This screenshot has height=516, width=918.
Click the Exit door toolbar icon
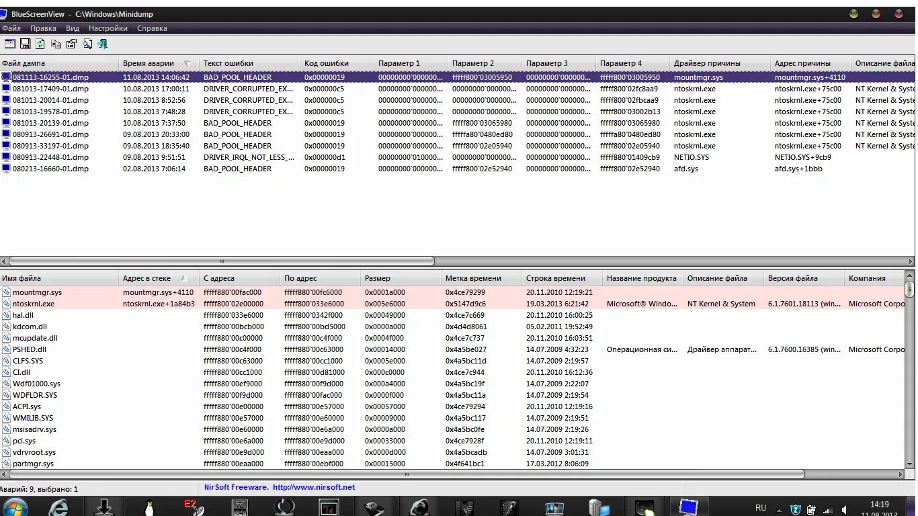(x=102, y=44)
